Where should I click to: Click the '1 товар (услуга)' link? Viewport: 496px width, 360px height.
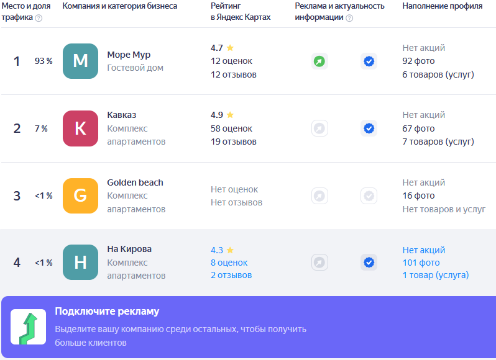(x=436, y=275)
